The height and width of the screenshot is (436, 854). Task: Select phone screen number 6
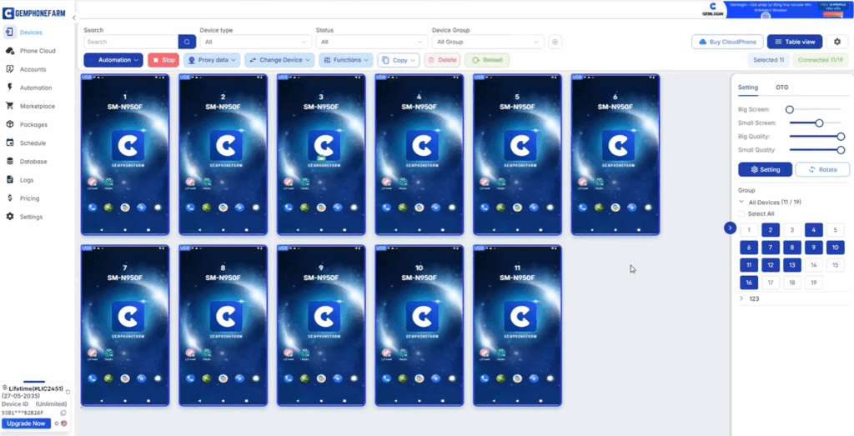[615, 154]
